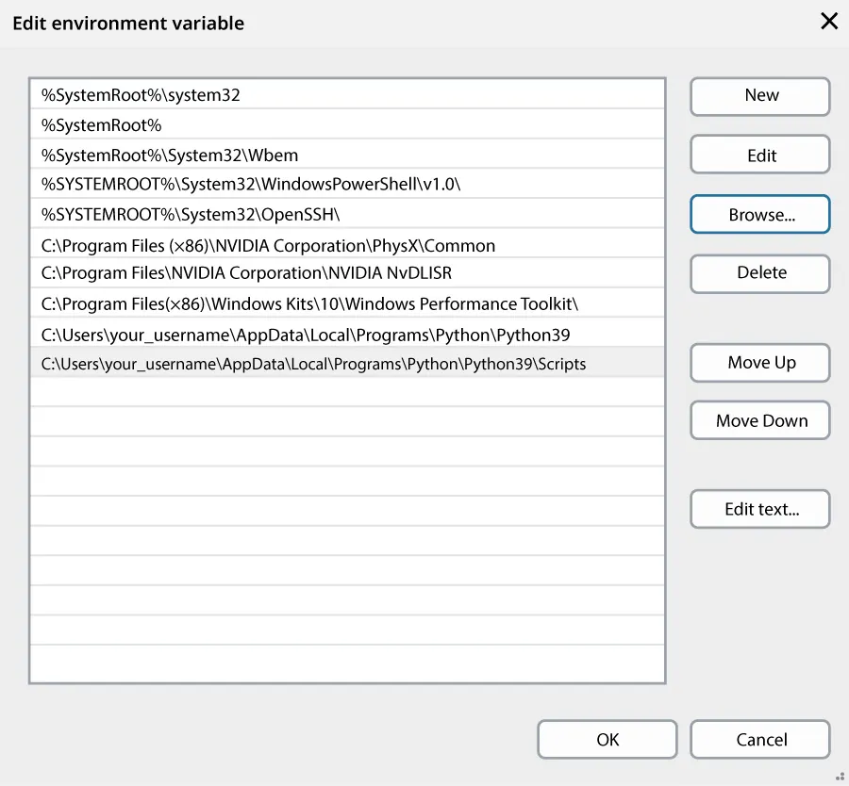
Task: Cancel the environment variable edit
Action: 759,739
